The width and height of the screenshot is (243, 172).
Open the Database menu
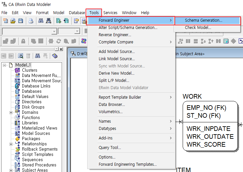pos(77,12)
